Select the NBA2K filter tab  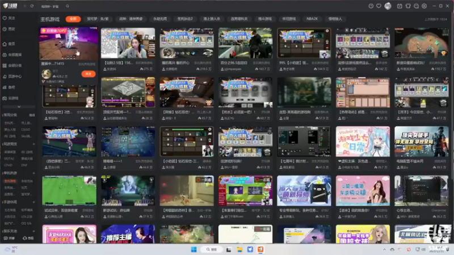(312, 19)
